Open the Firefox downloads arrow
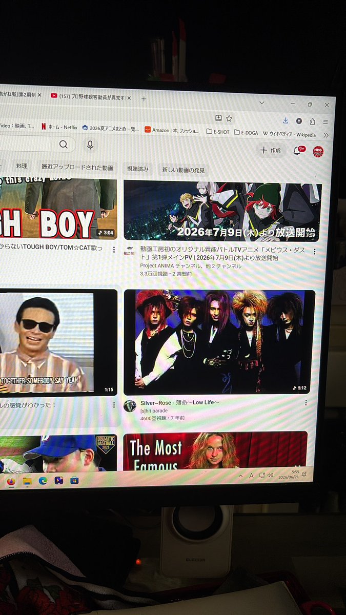 [x=286, y=120]
